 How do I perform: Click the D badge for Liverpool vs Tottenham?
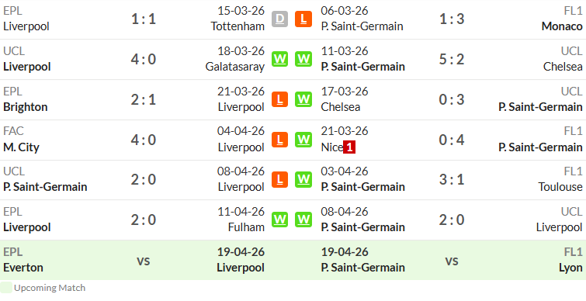[280, 19]
